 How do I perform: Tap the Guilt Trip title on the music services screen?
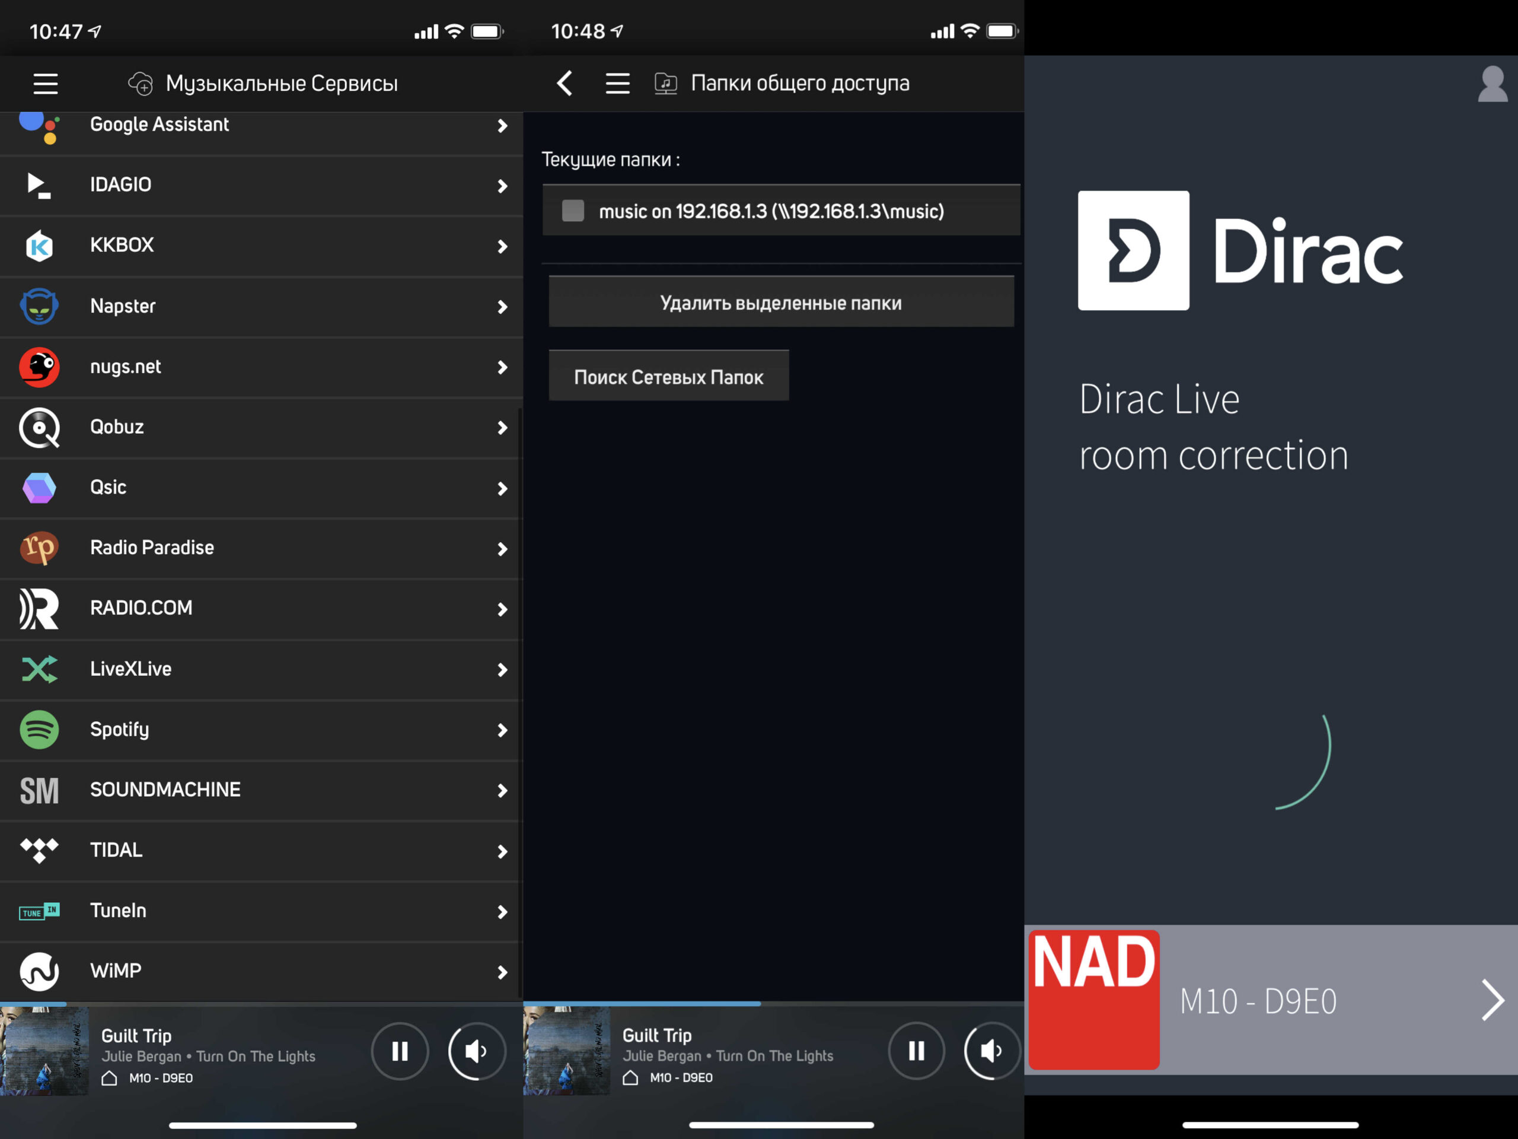point(136,1035)
